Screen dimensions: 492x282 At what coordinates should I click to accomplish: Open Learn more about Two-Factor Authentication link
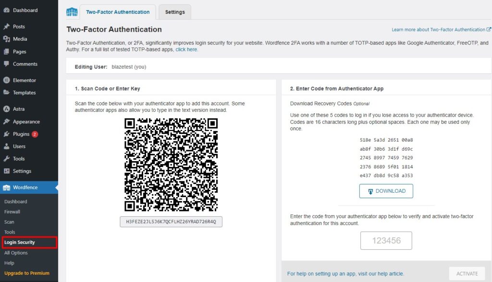coord(438,29)
